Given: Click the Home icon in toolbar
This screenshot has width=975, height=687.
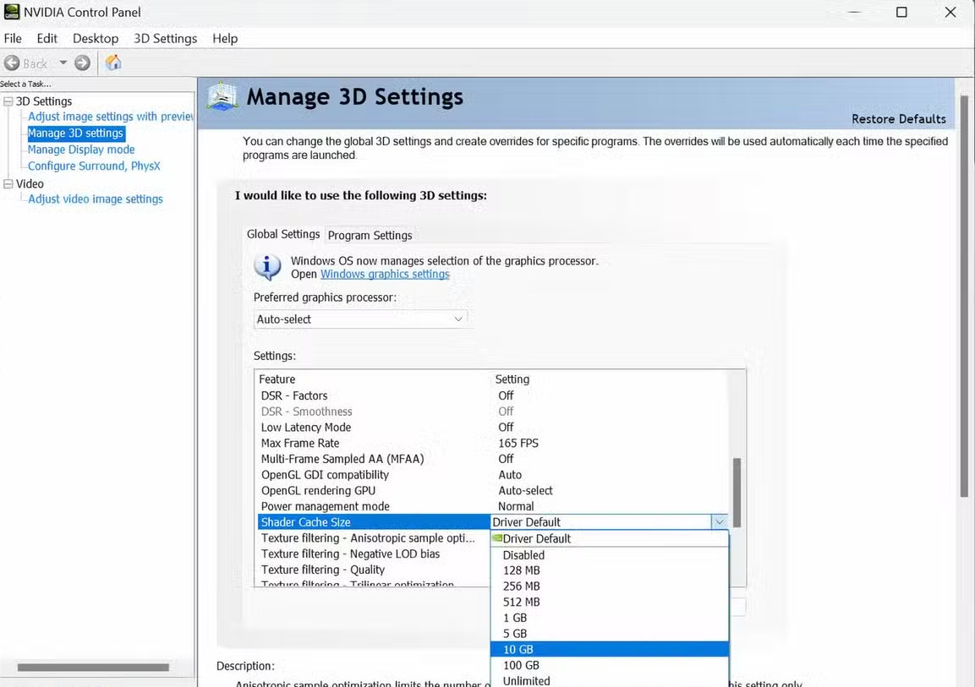Looking at the screenshot, I should click(x=113, y=63).
